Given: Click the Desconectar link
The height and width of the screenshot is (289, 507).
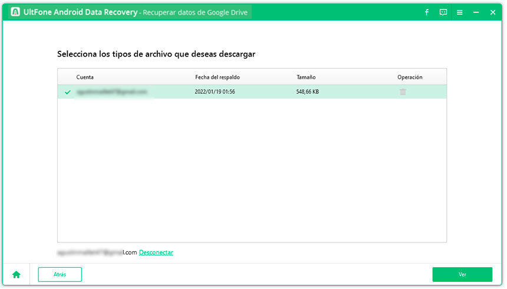Looking at the screenshot, I should [156, 252].
